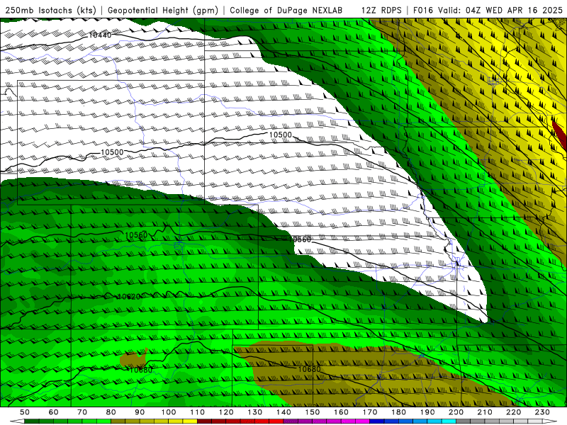Click the 50 knot legend label
The height and width of the screenshot is (425, 567).
[x=25, y=412]
